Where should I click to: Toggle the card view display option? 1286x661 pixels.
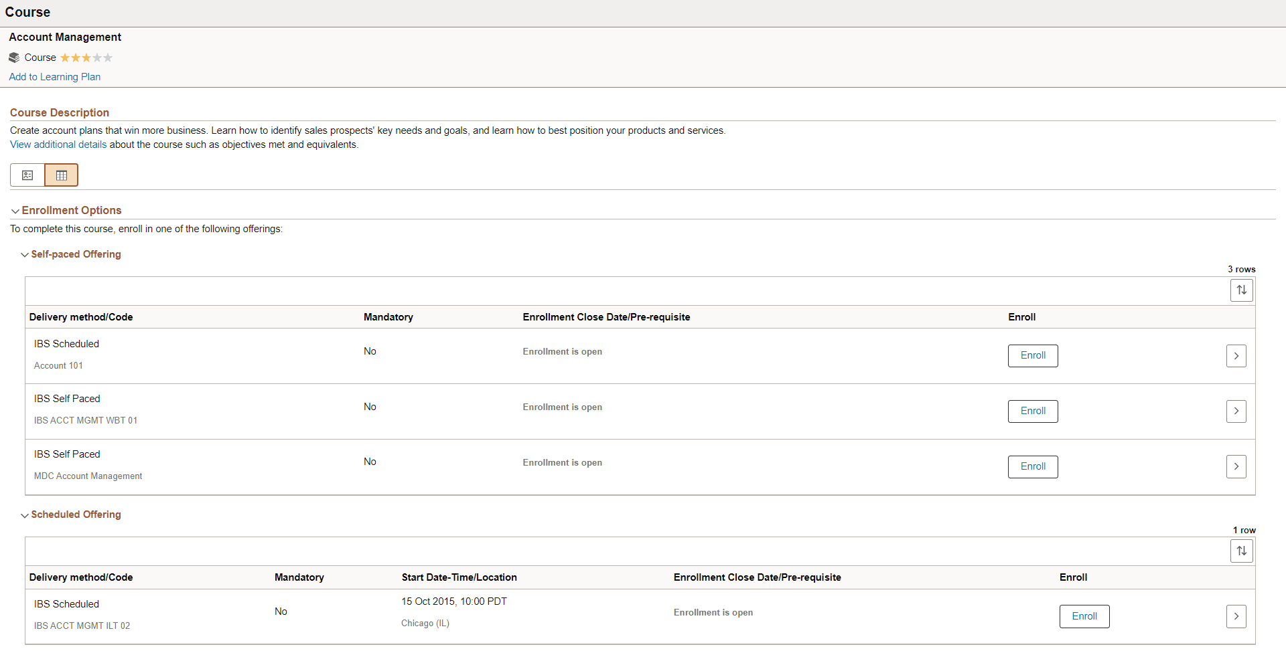(27, 175)
